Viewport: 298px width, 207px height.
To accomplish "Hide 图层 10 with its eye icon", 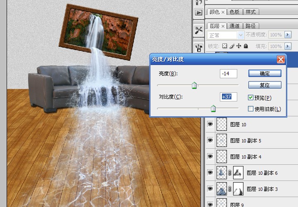I will [210, 124].
